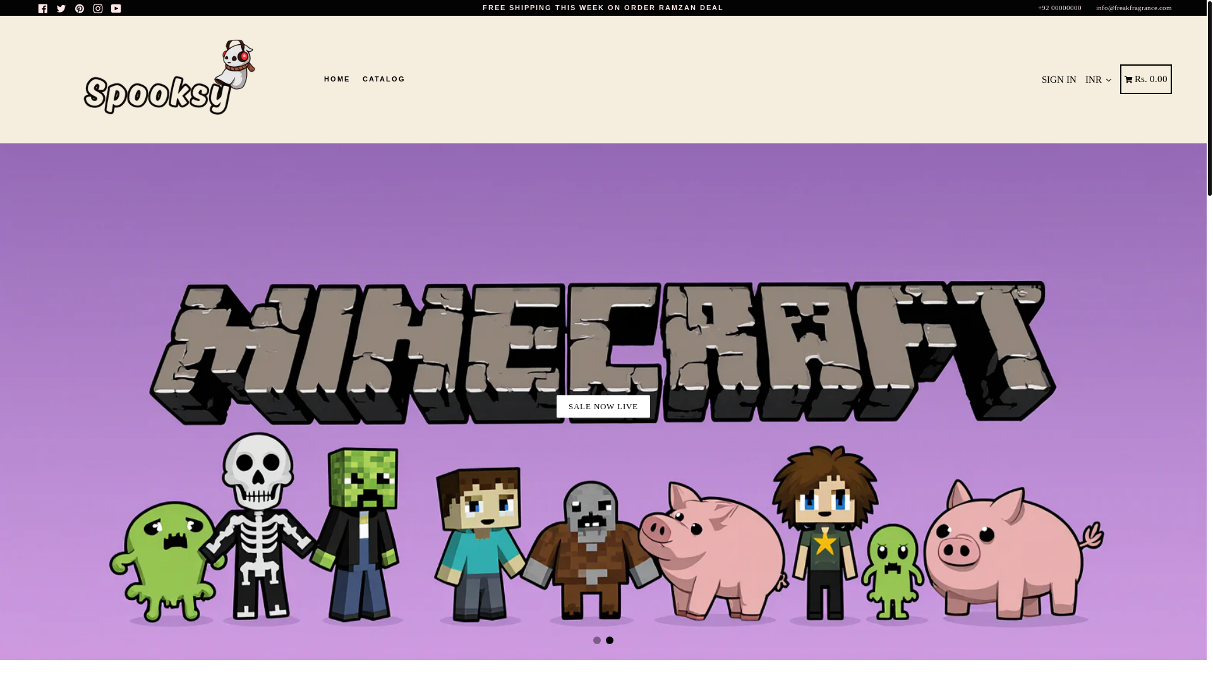Open the cart showing Rs. 0.00
The image size is (1213, 682).
1146,79
